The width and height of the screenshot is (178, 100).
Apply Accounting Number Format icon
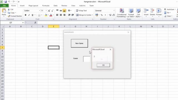pos(97,15)
